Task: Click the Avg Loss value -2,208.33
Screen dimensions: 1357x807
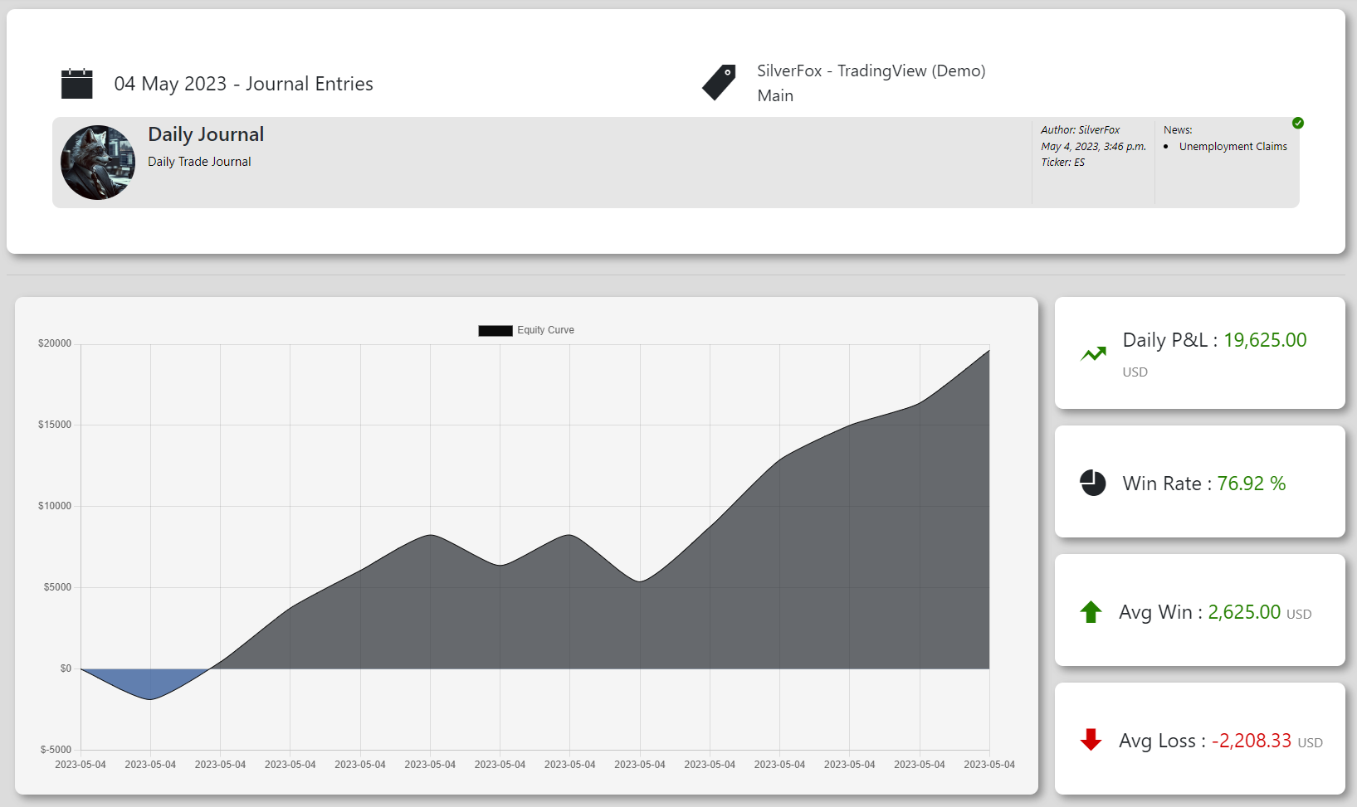Action: coord(1251,741)
